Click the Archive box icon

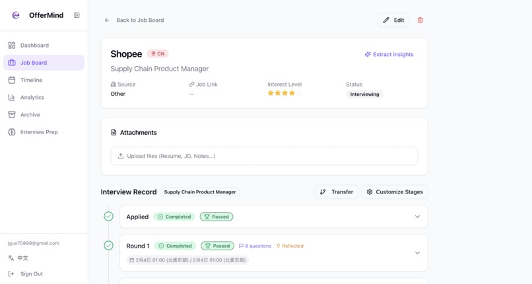(12, 115)
